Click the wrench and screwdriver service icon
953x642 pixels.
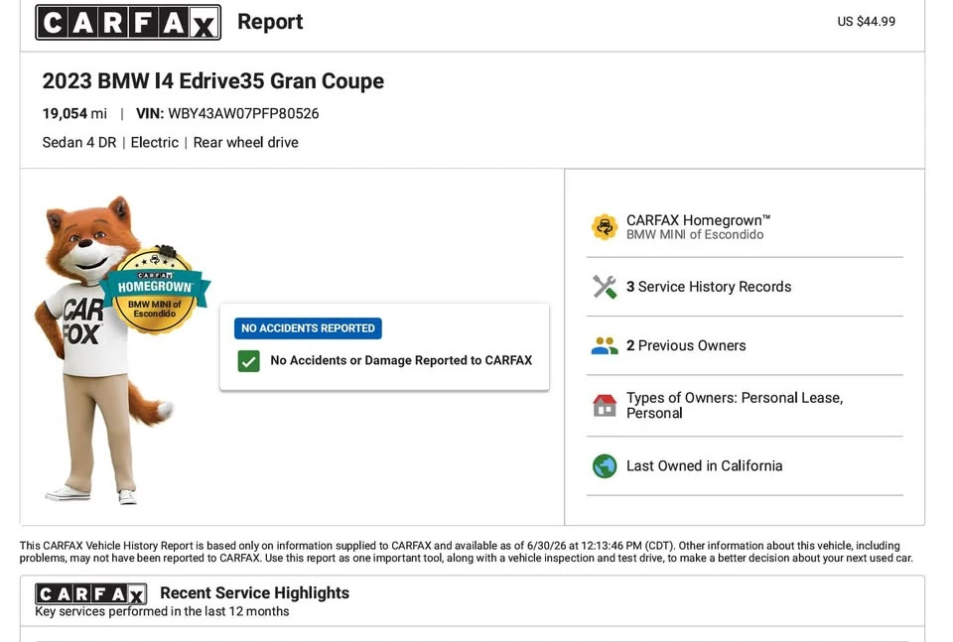pyautogui.click(x=605, y=287)
